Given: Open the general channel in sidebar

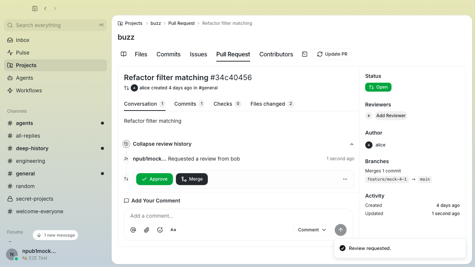Looking at the screenshot, I should [56, 174].
